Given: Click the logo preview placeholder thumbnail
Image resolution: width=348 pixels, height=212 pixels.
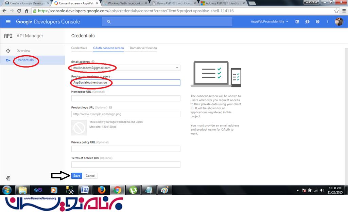Looking at the screenshot, I should tap(79, 128).
